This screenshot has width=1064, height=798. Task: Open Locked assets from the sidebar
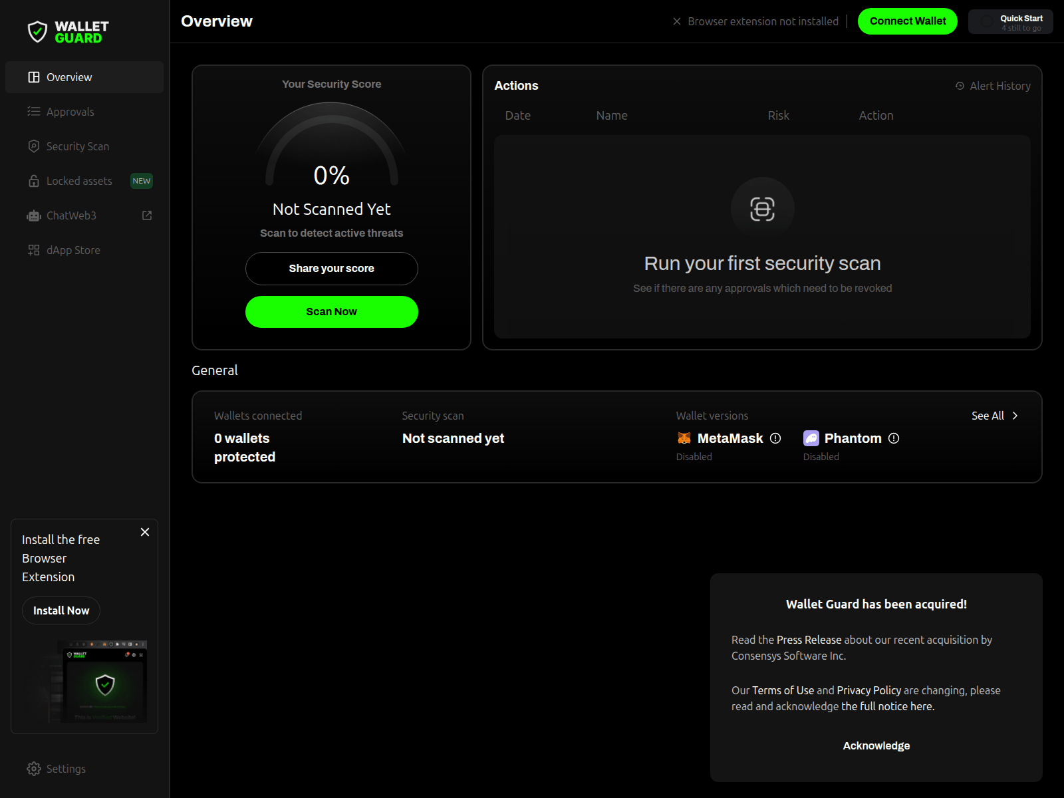coord(79,180)
